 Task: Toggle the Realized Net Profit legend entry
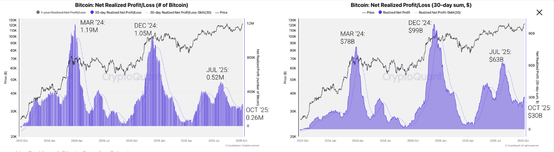(396, 13)
